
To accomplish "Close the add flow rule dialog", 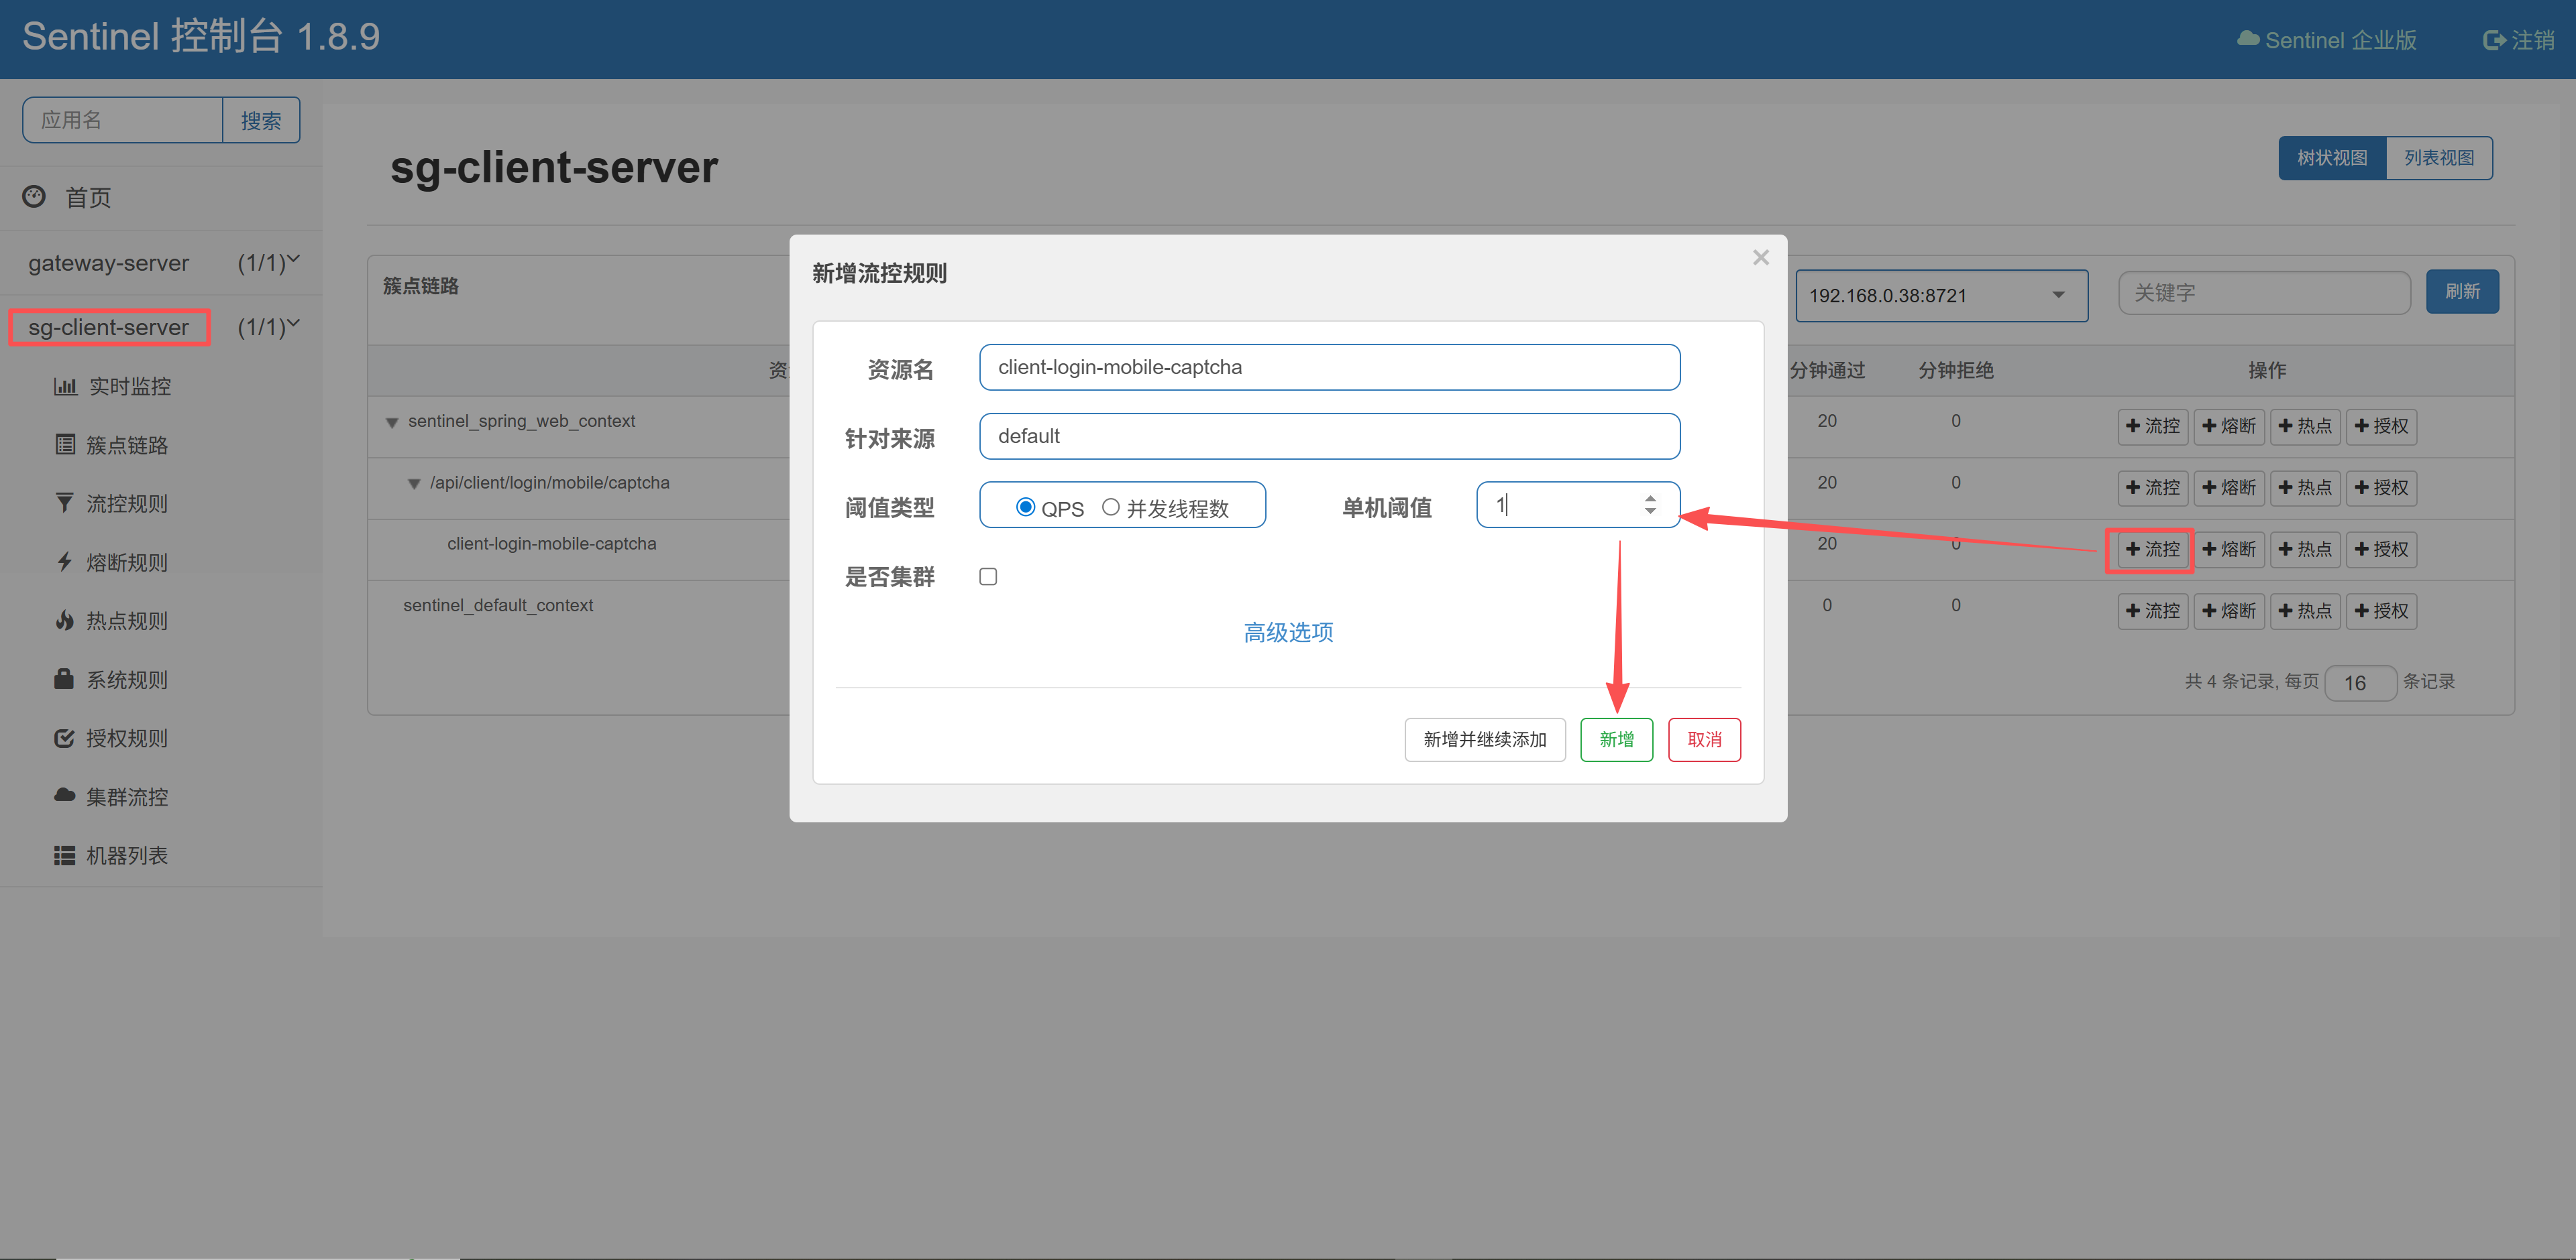I will point(1760,258).
